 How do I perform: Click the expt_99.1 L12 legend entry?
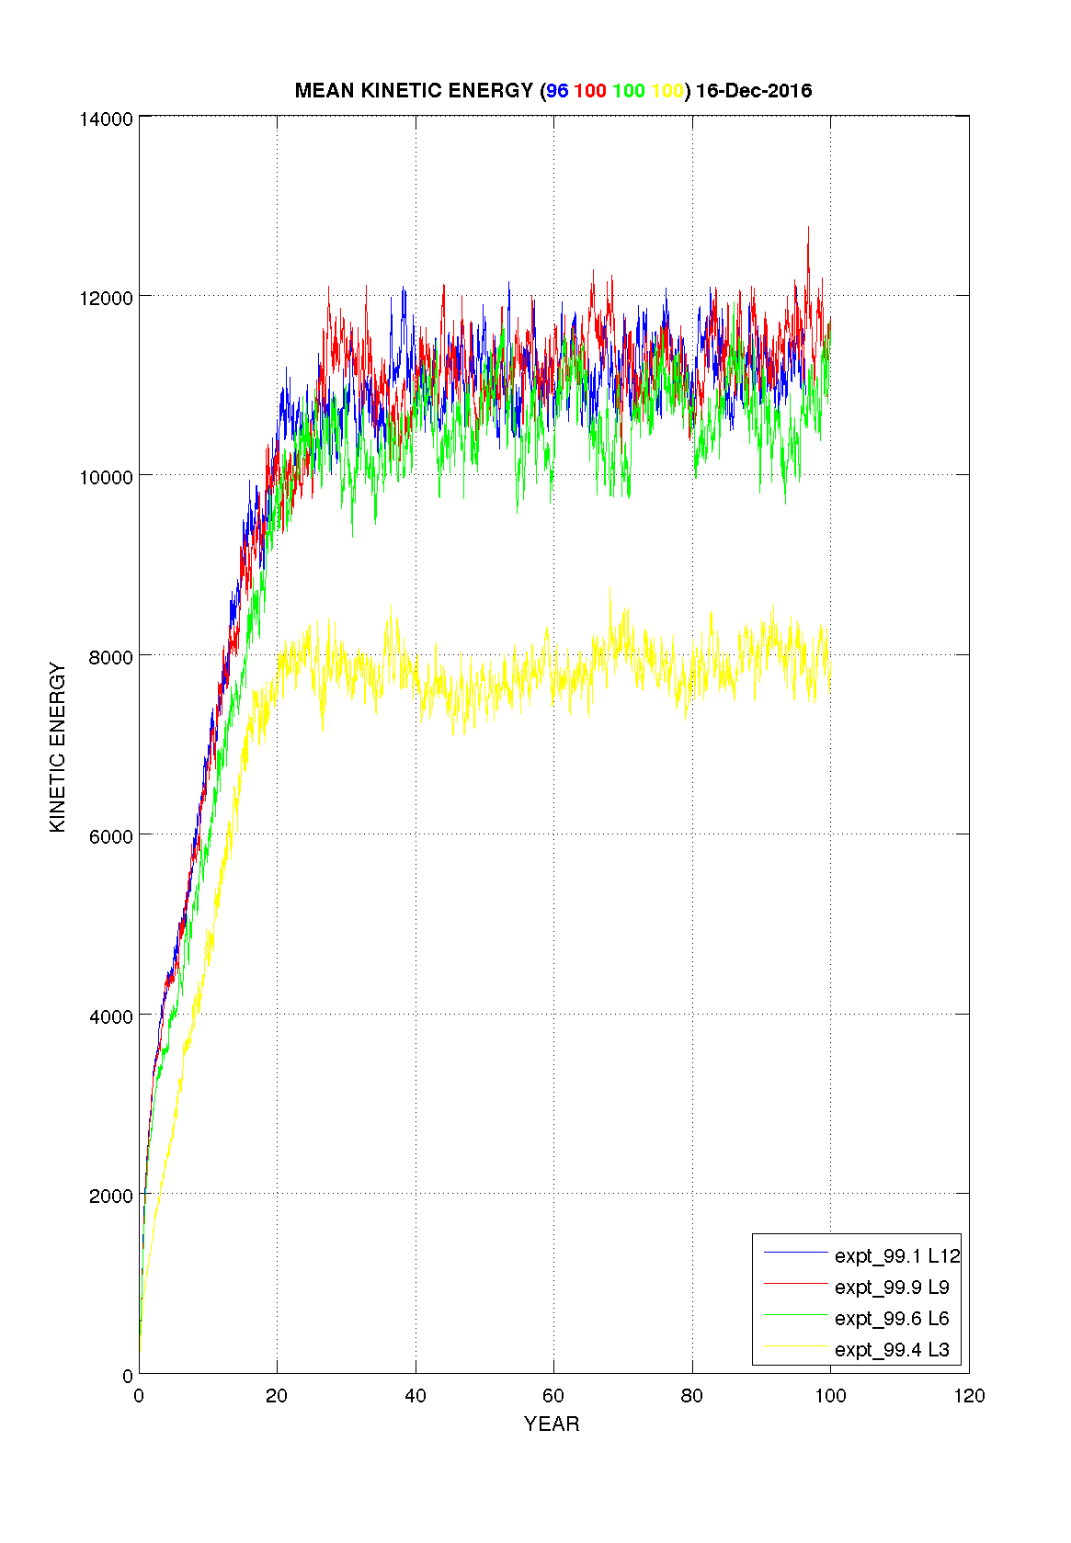[x=896, y=1255]
